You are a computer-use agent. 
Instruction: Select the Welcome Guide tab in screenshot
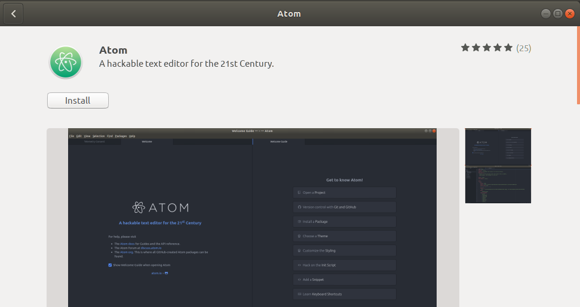tap(279, 142)
